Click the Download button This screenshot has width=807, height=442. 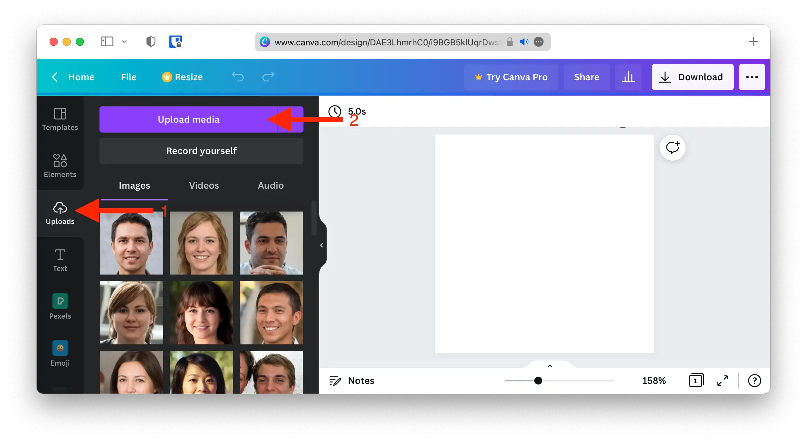(x=693, y=77)
